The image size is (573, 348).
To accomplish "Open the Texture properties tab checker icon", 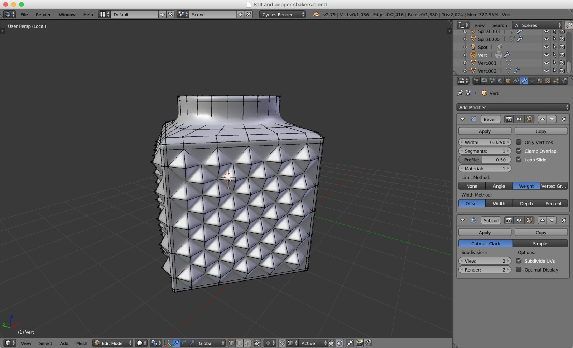I will (548, 81).
